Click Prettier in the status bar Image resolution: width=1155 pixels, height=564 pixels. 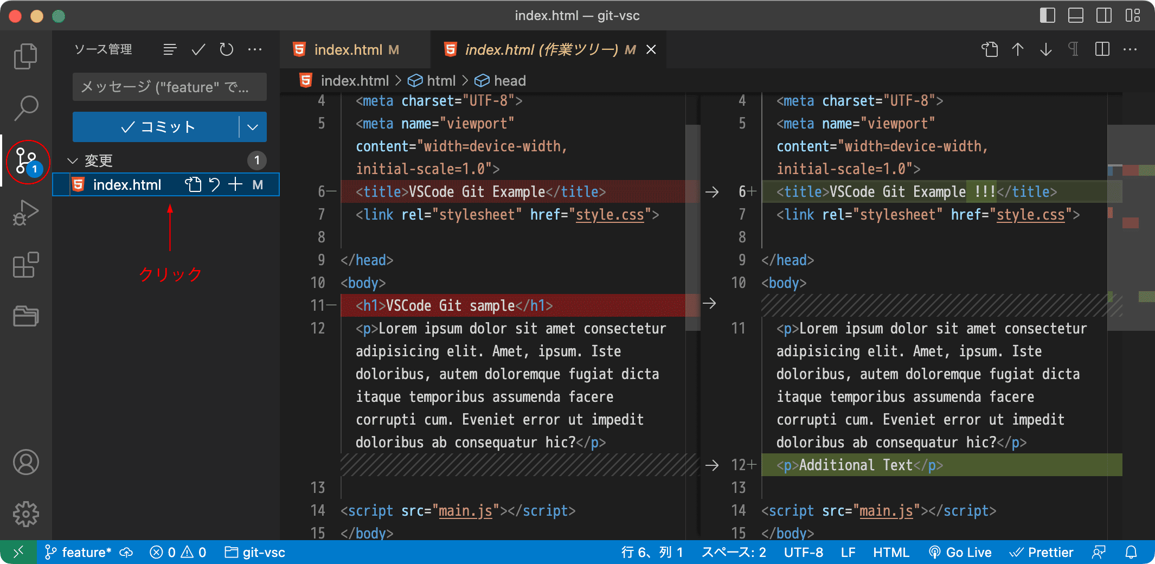pyautogui.click(x=1041, y=552)
